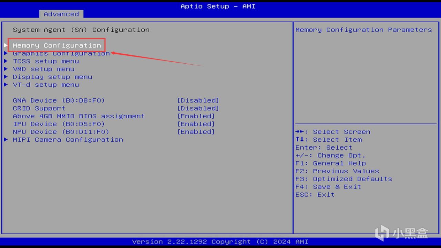Viewport: 441px width, 248px height.
Task: Click the F3: Optimized Defaults hint
Action: click(344, 179)
